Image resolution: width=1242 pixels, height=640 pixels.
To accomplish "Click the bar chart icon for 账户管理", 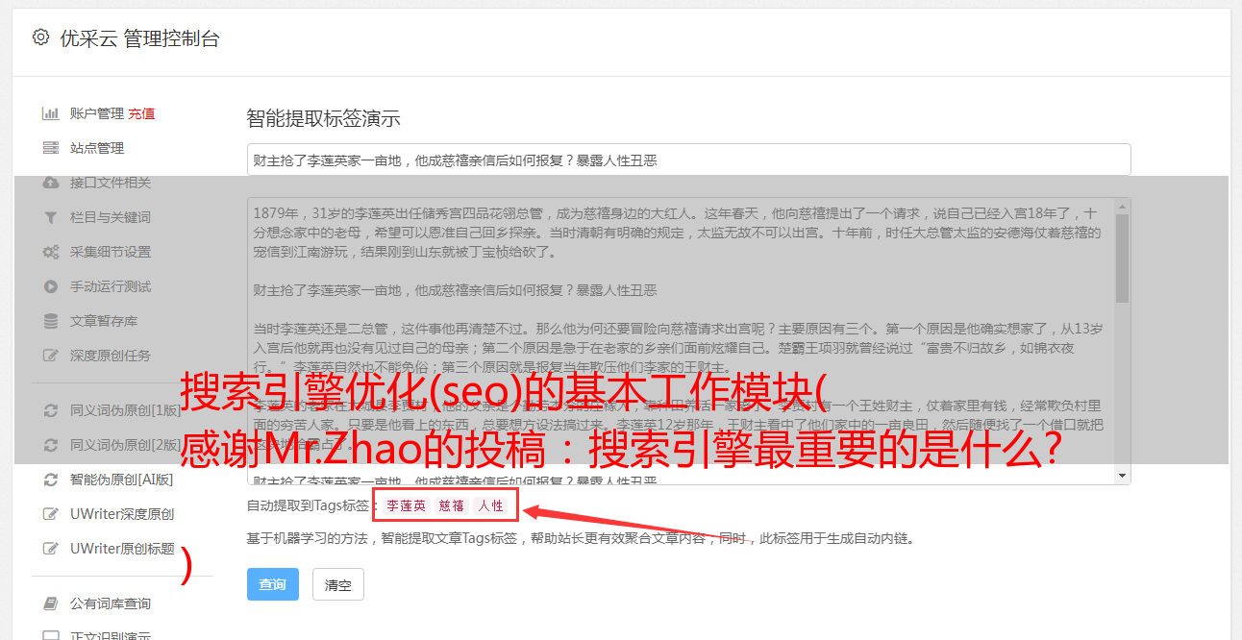I will pos(50,113).
